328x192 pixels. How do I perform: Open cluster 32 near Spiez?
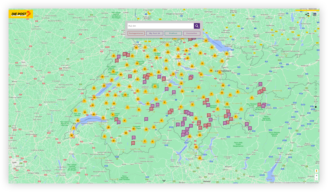tap(138, 99)
